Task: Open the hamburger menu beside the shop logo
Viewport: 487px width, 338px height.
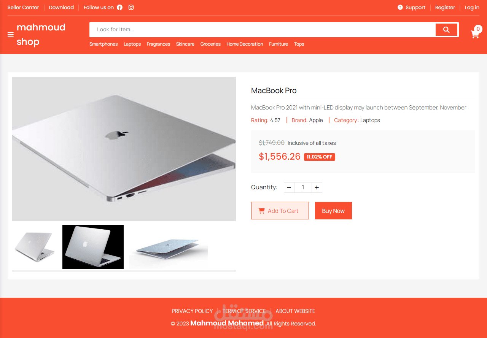Action: coord(11,35)
